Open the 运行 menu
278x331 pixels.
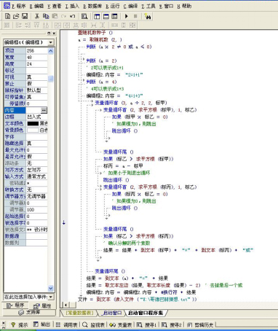(113, 6)
